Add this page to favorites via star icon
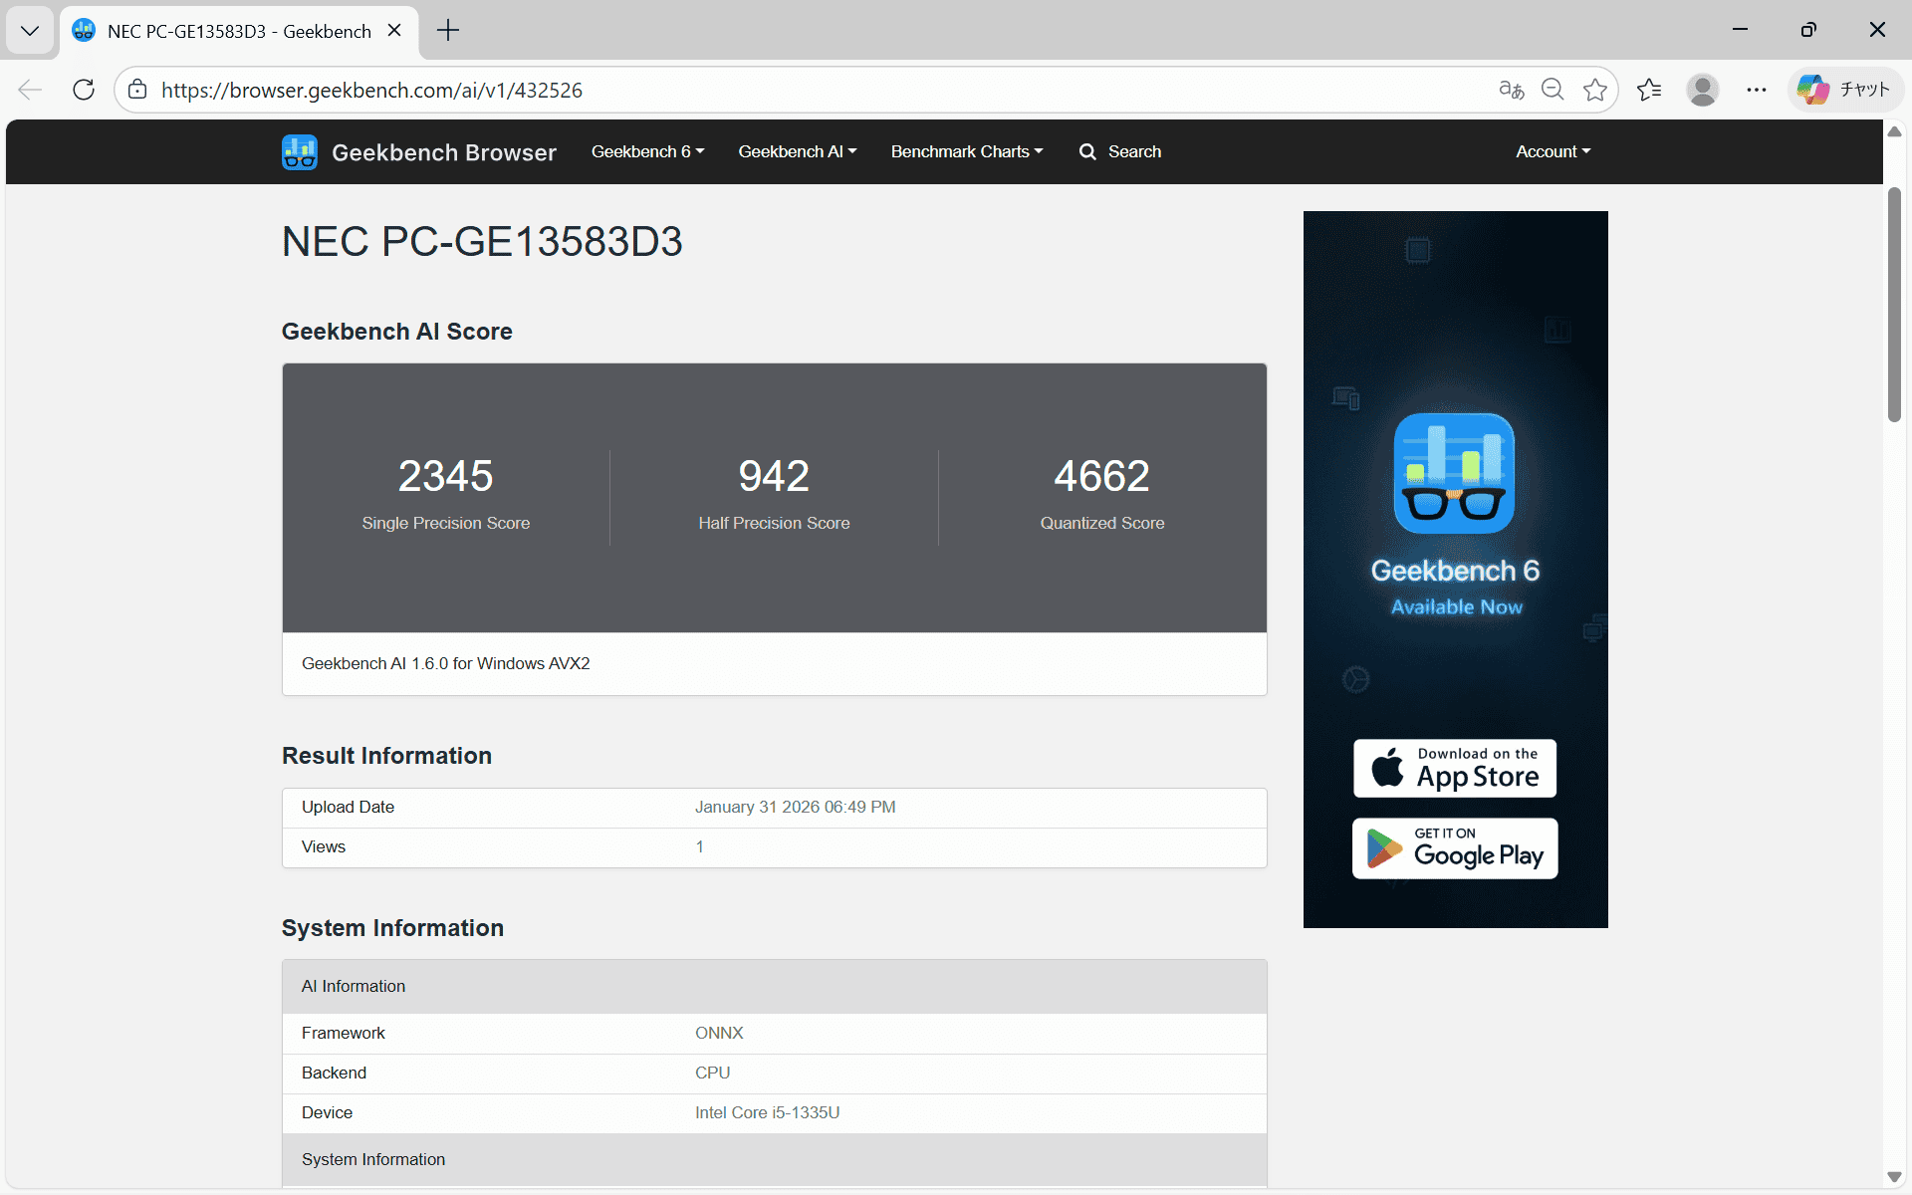Image resolution: width=1912 pixels, height=1195 pixels. click(x=1595, y=90)
